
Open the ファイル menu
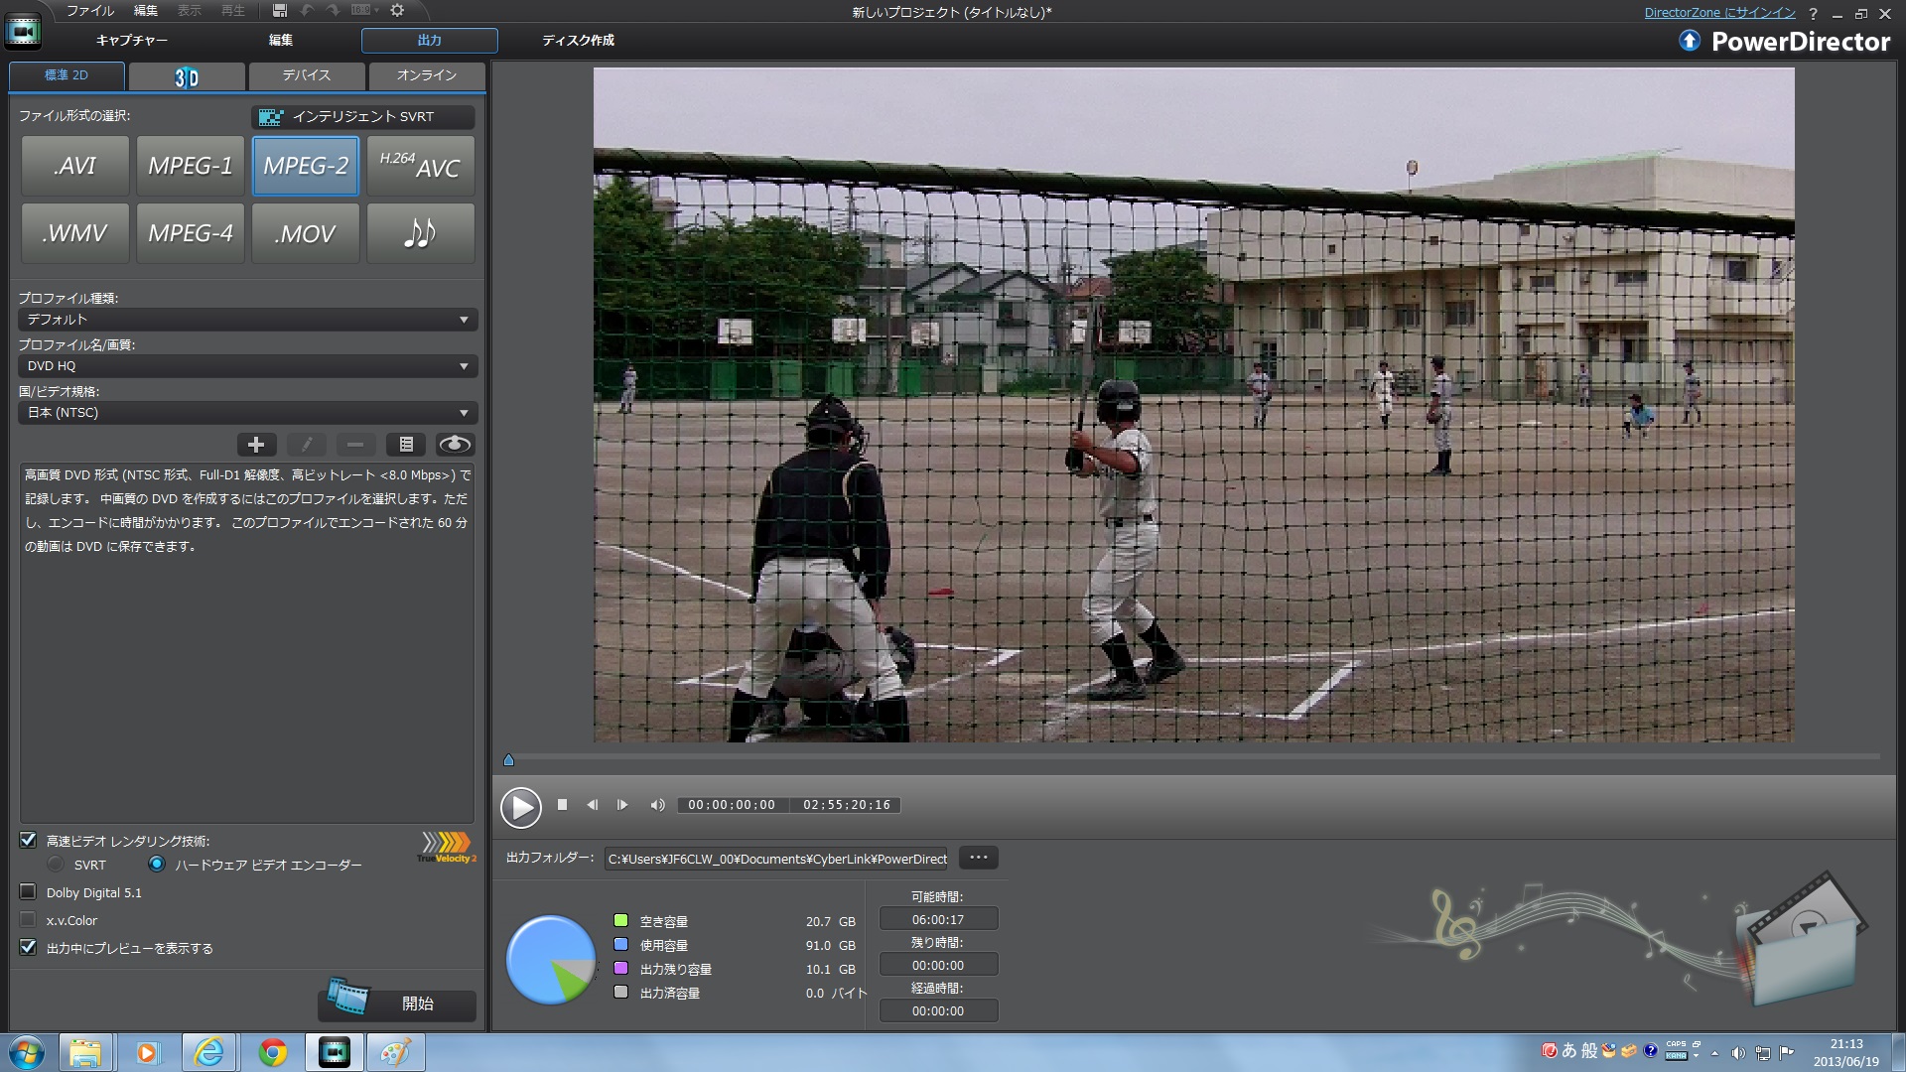[x=90, y=11]
